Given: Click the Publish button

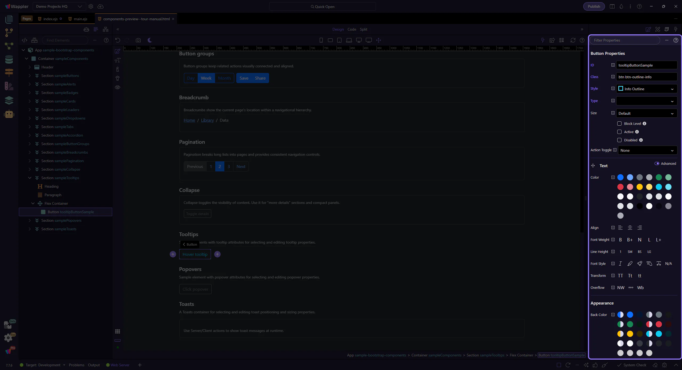Looking at the screenshot, I should point(594,6).
